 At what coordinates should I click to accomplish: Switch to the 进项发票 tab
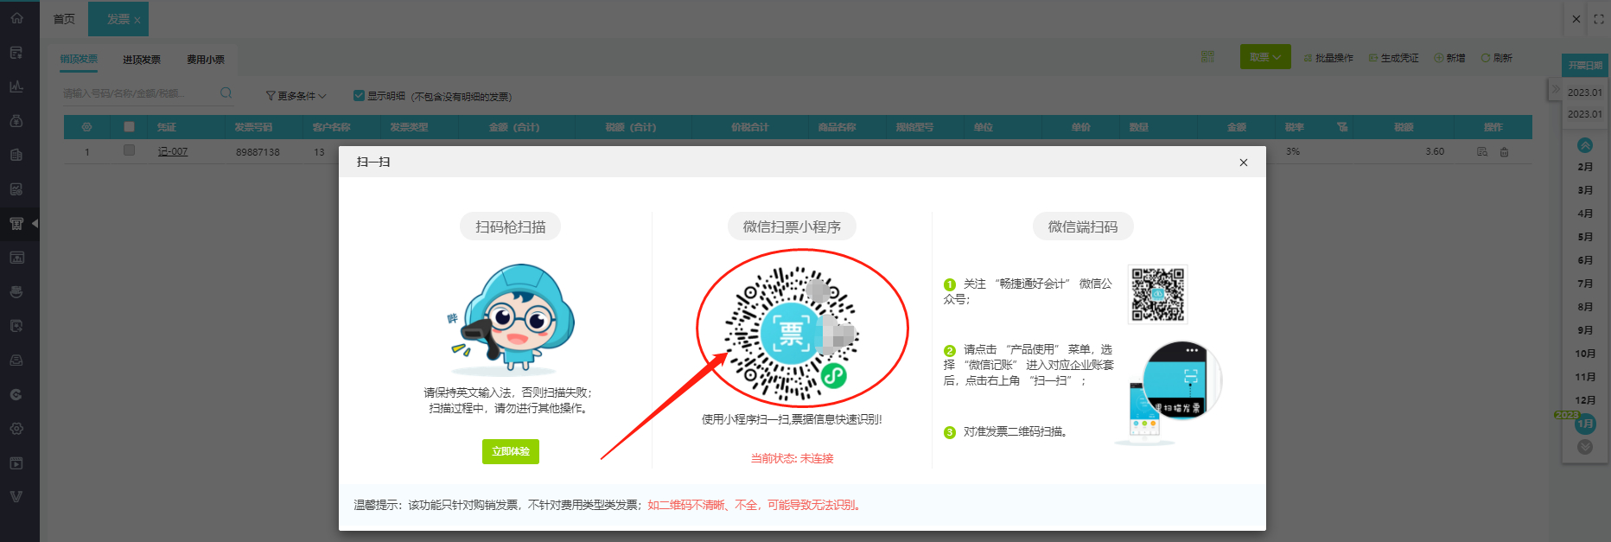(x=142, y=60)
